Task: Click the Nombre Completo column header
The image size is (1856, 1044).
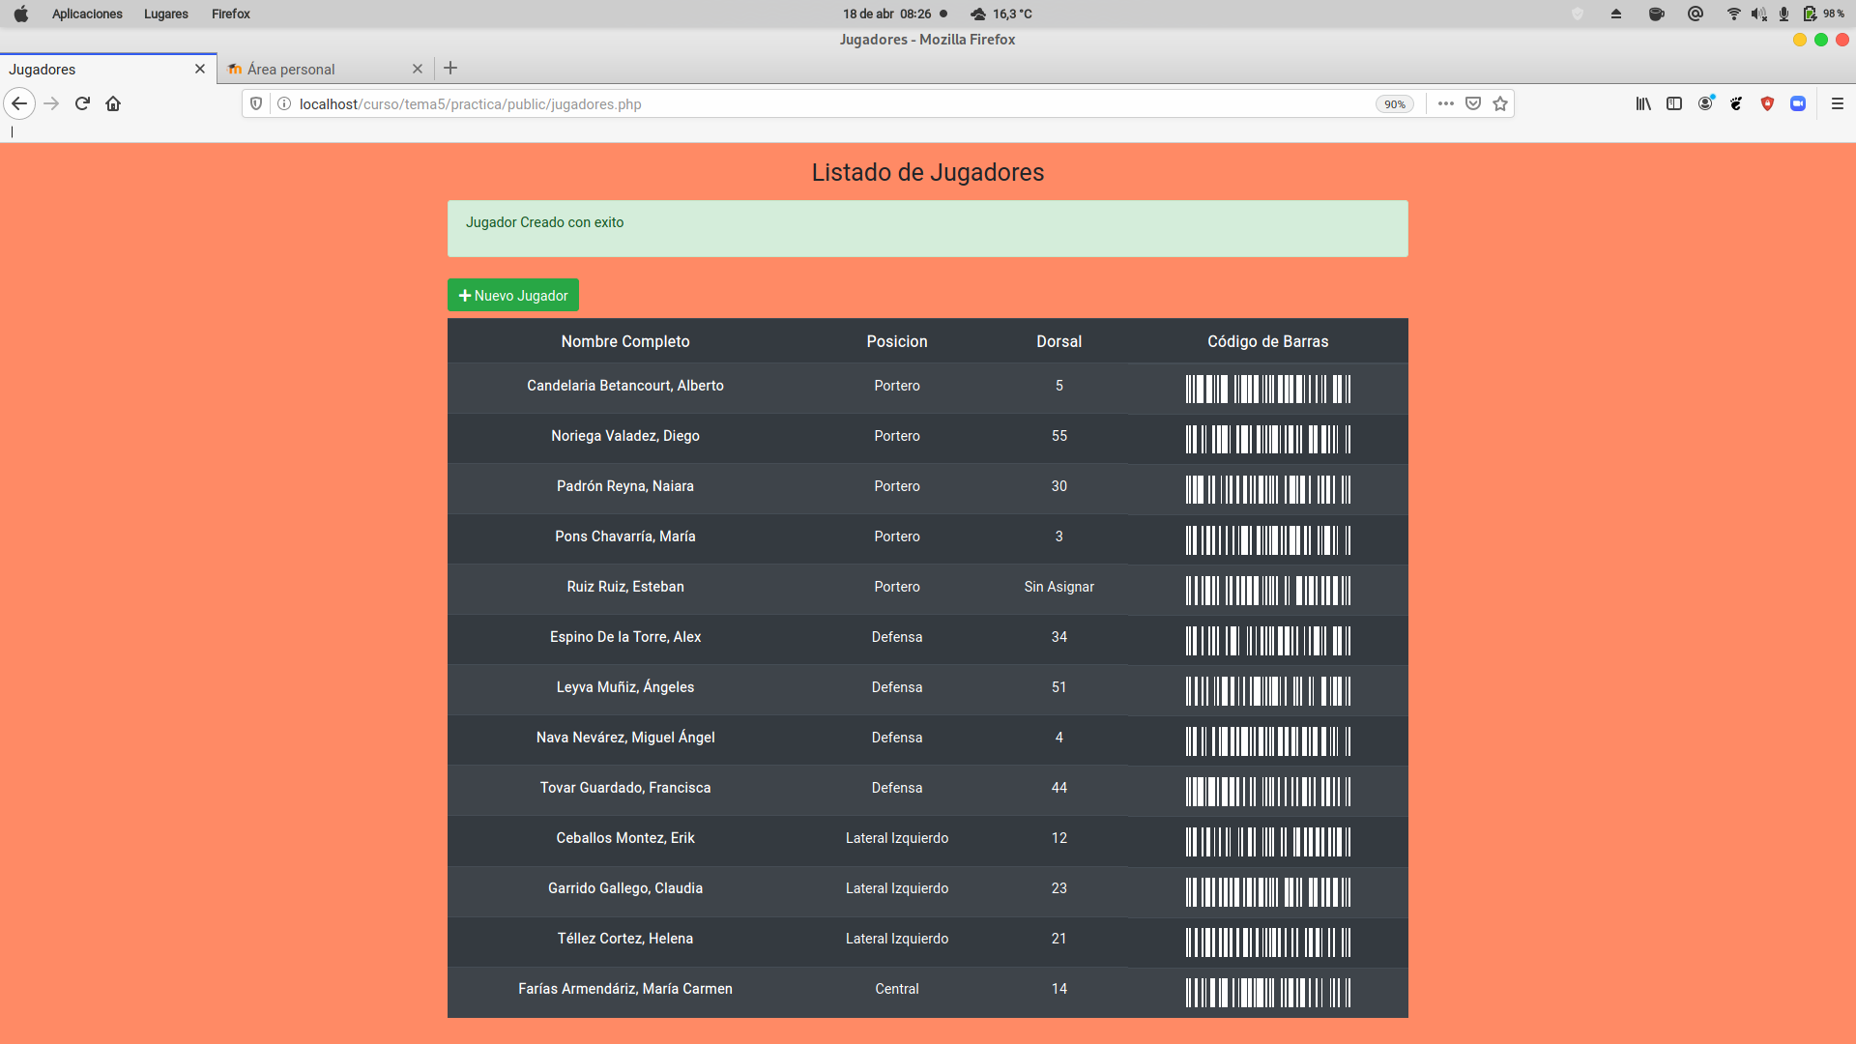Action: [x=625, y=341]
